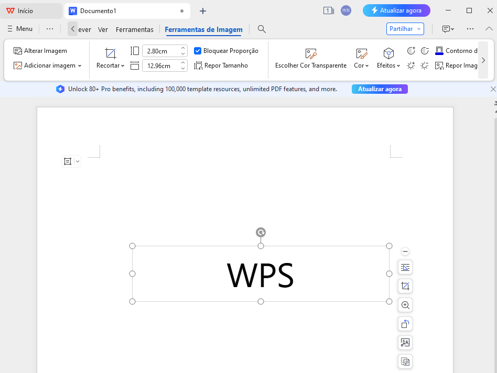
Task: Open the Cor color dropdown
Action: 361,58
